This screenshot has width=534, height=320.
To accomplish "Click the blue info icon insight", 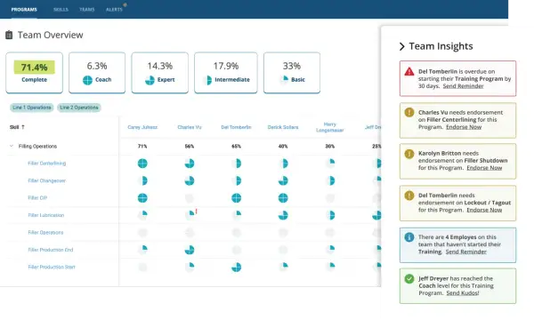I will pos(409,237).
